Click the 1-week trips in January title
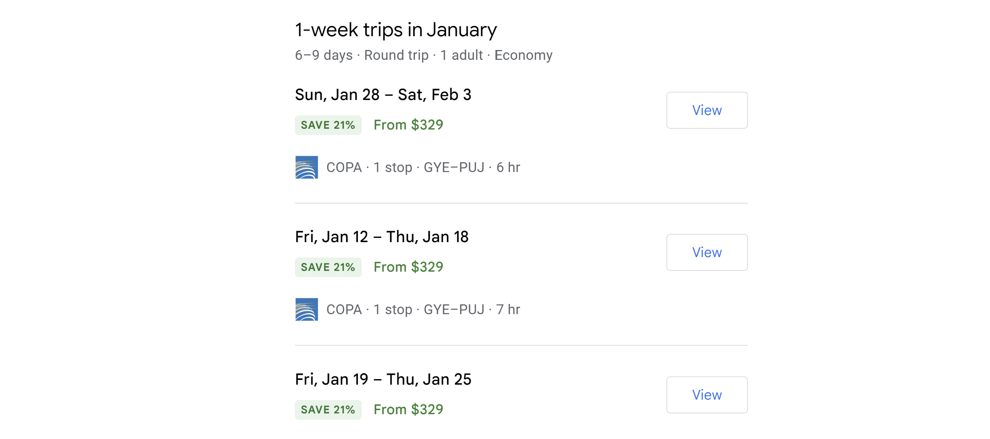This screenshot has height=439, width=990. pos(396,30)
